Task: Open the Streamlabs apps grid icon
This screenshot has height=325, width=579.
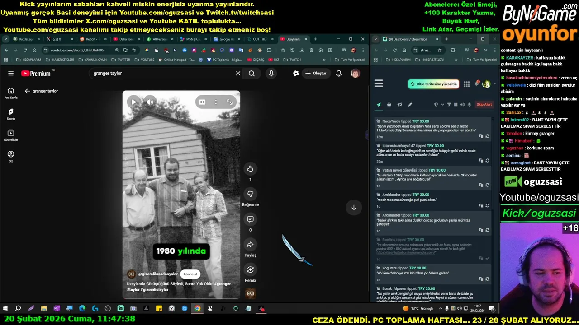Action: point(466,84)
